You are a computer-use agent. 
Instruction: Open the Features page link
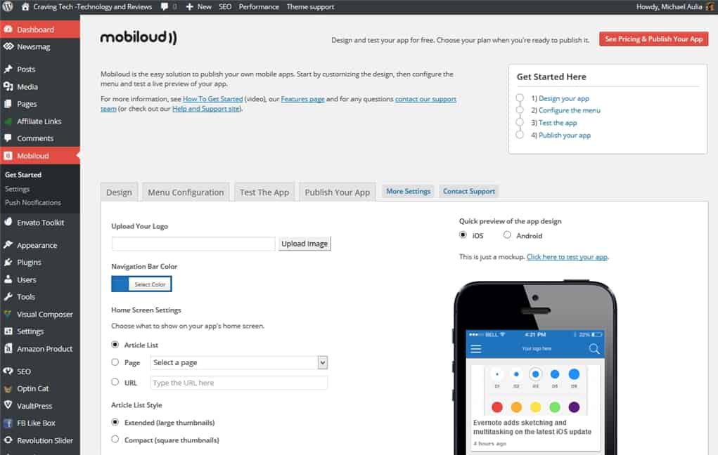(302, 99)
